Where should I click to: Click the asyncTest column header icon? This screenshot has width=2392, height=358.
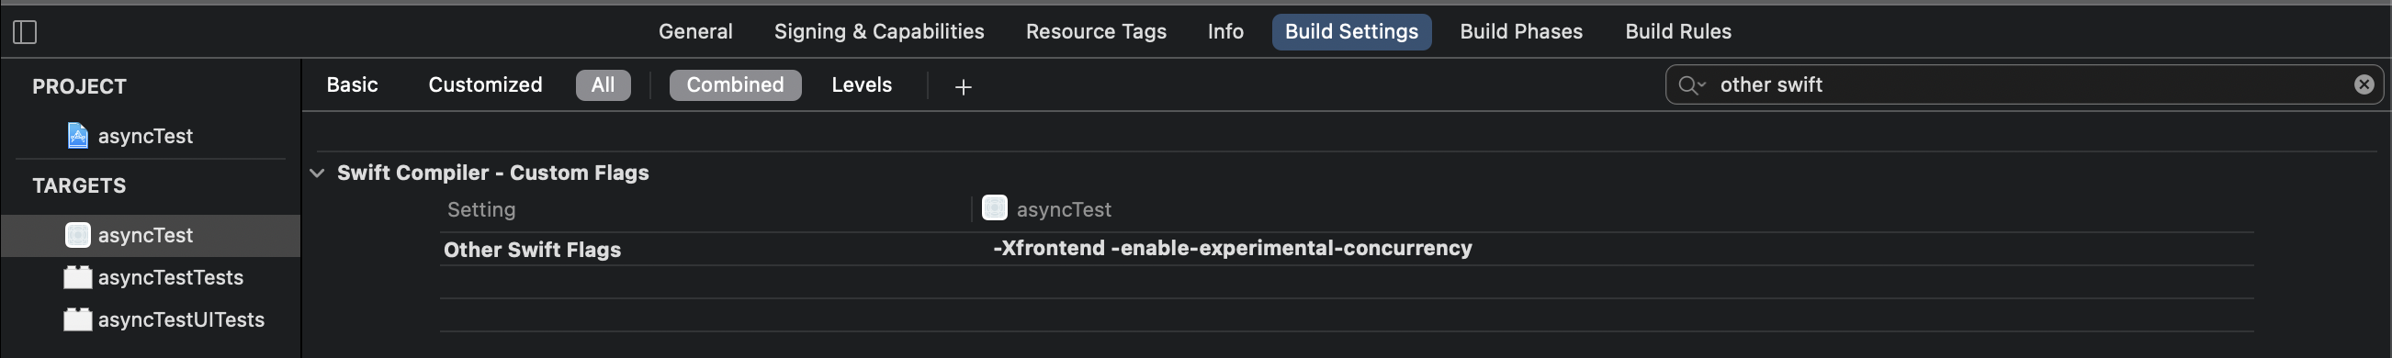995,207
